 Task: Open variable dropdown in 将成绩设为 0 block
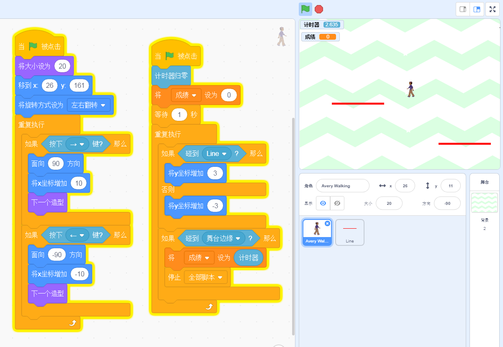[186, 95]
